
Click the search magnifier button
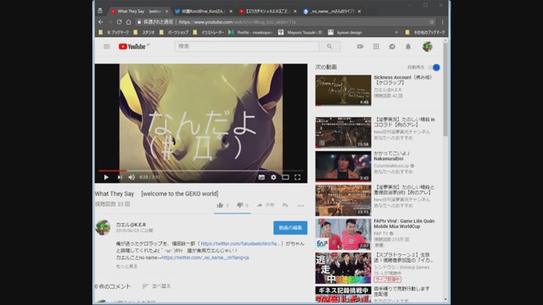[x=329, y=47]
